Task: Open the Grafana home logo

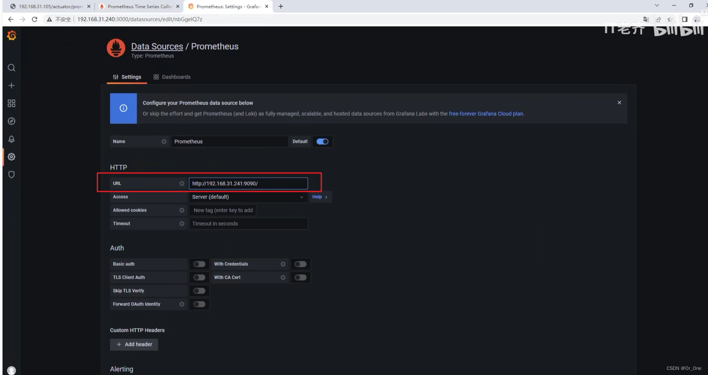Action: pos(12,36)
